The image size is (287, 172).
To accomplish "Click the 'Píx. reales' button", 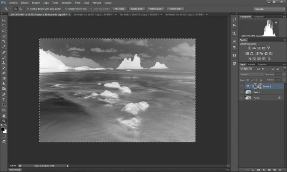I will pos(119,9).
